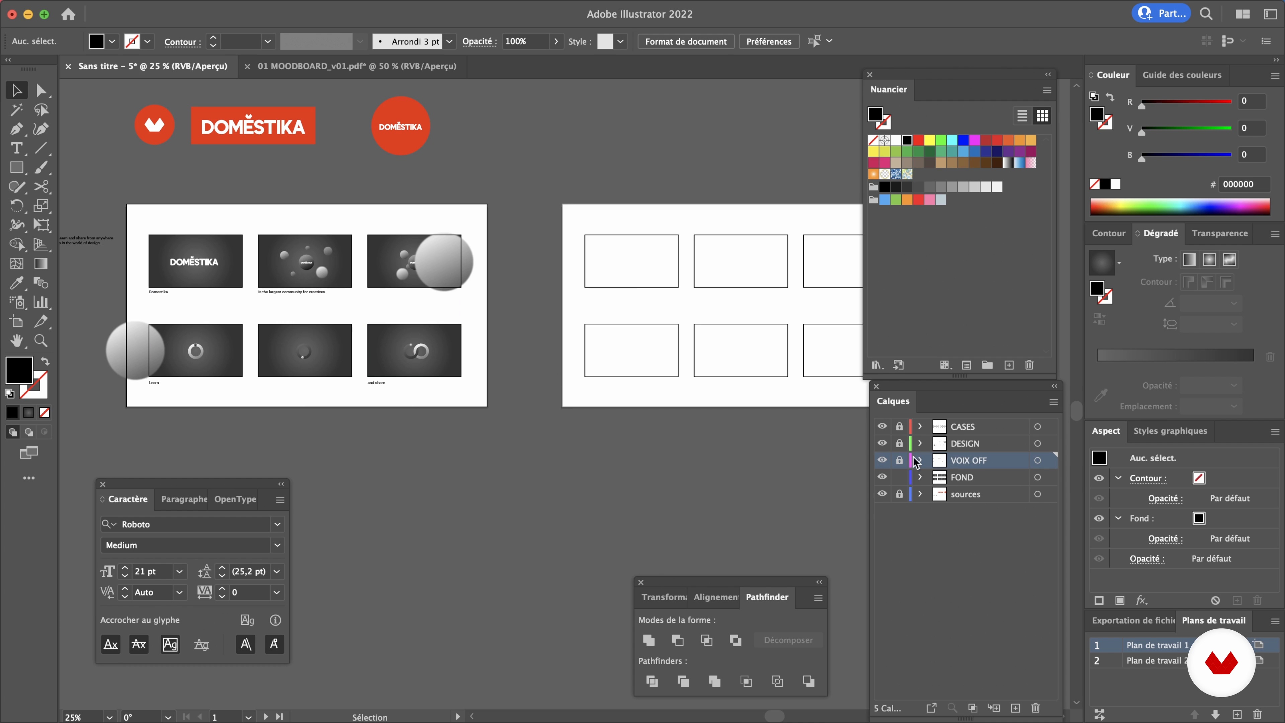This screenshot has width=1285, height=723.
Task: Select the Column Graph tool
Action: [x=41, y=302]
